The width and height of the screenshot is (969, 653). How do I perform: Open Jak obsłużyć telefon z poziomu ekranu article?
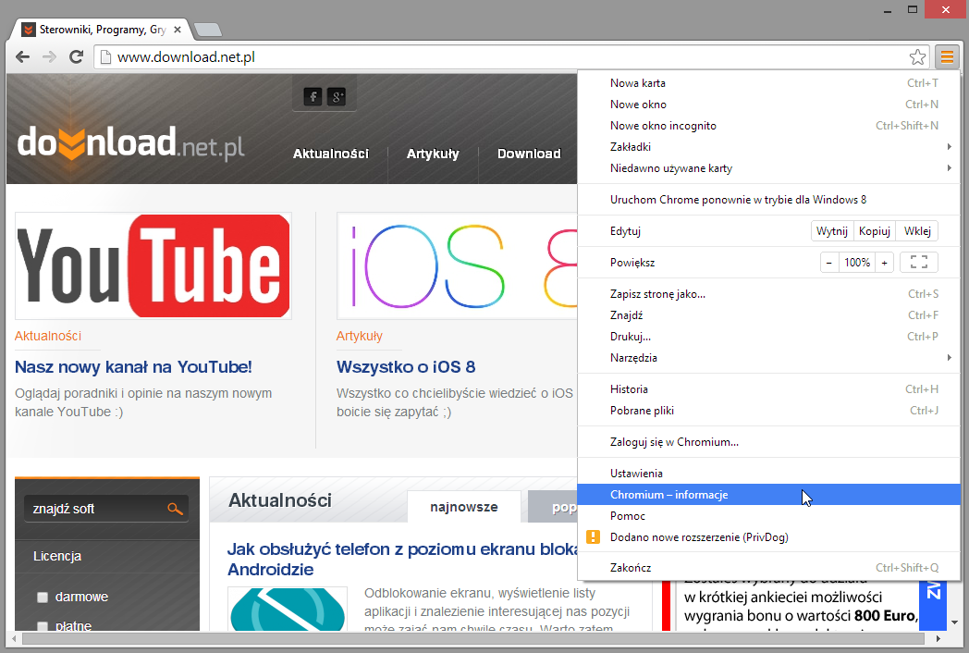[402, 559]
